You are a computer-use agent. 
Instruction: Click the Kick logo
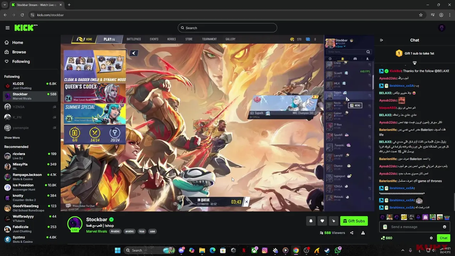(x=26, y=28)
